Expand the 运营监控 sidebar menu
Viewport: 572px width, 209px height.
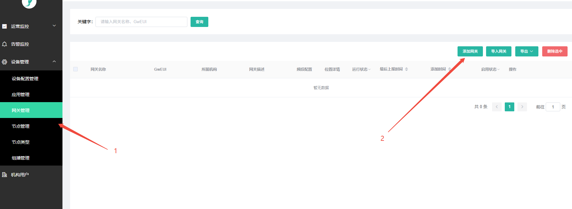54,26
